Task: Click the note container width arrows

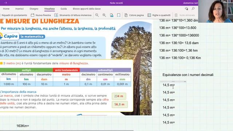Action: 185,82
